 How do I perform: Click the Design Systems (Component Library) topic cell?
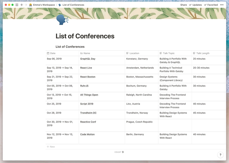tap(175, 78)
